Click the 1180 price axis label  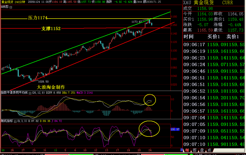(x=174, y=16)
